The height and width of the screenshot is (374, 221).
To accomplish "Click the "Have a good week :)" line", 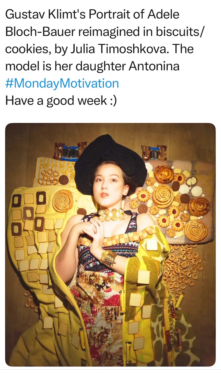I will (61, 101).
